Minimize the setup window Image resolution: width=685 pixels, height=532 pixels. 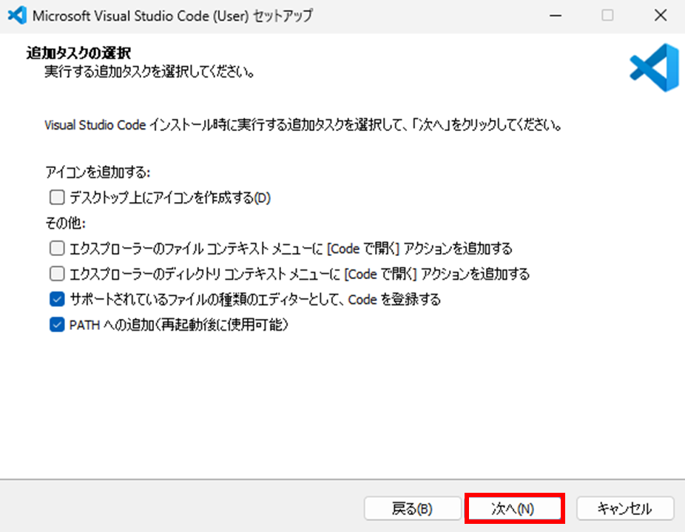point(555,15)
